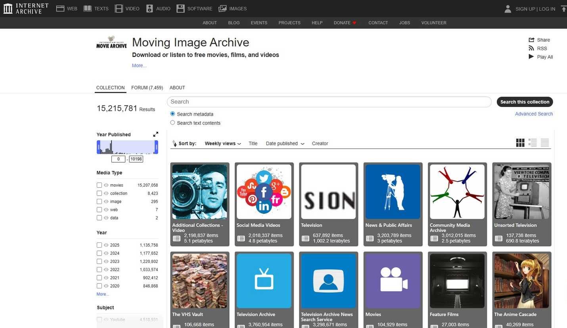Open the Weekly views sort dropdown

(x=223, y=143)
